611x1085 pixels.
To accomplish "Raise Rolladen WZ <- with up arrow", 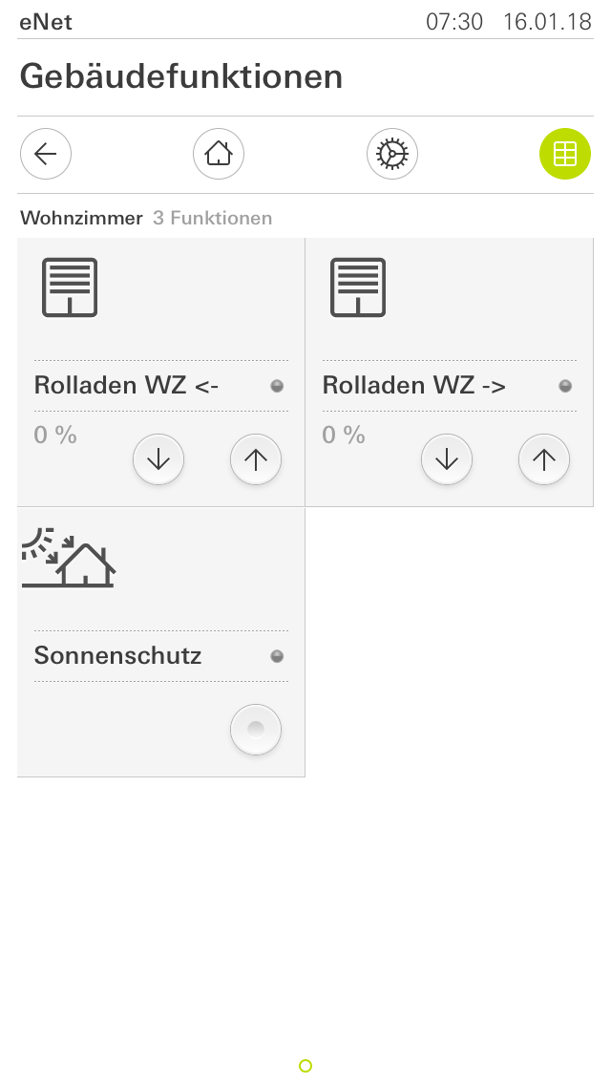I will click(x=256, y=459).
